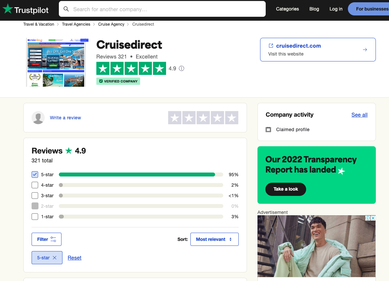The image size is (389, 281).
Task: Click the 5-star rating progress bar
Action: pyautogui.click(x=141, y=175)
